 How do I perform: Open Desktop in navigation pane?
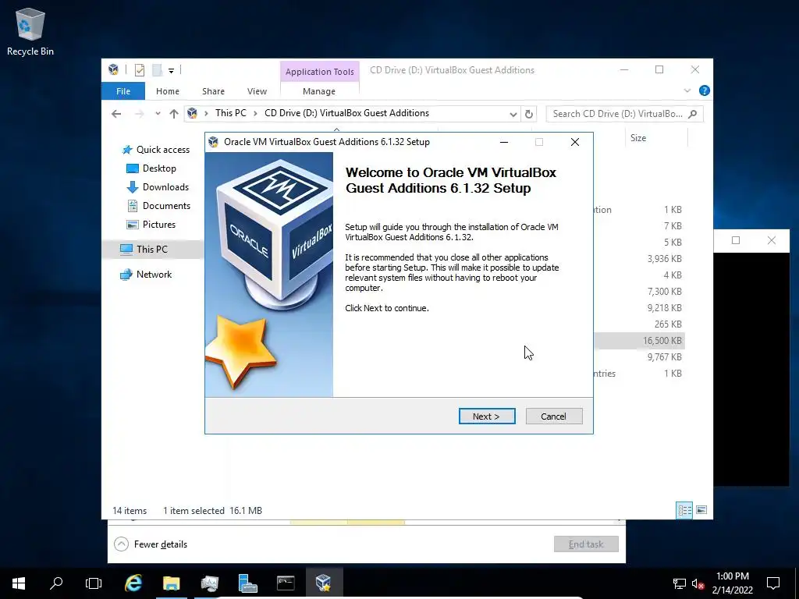151,168
